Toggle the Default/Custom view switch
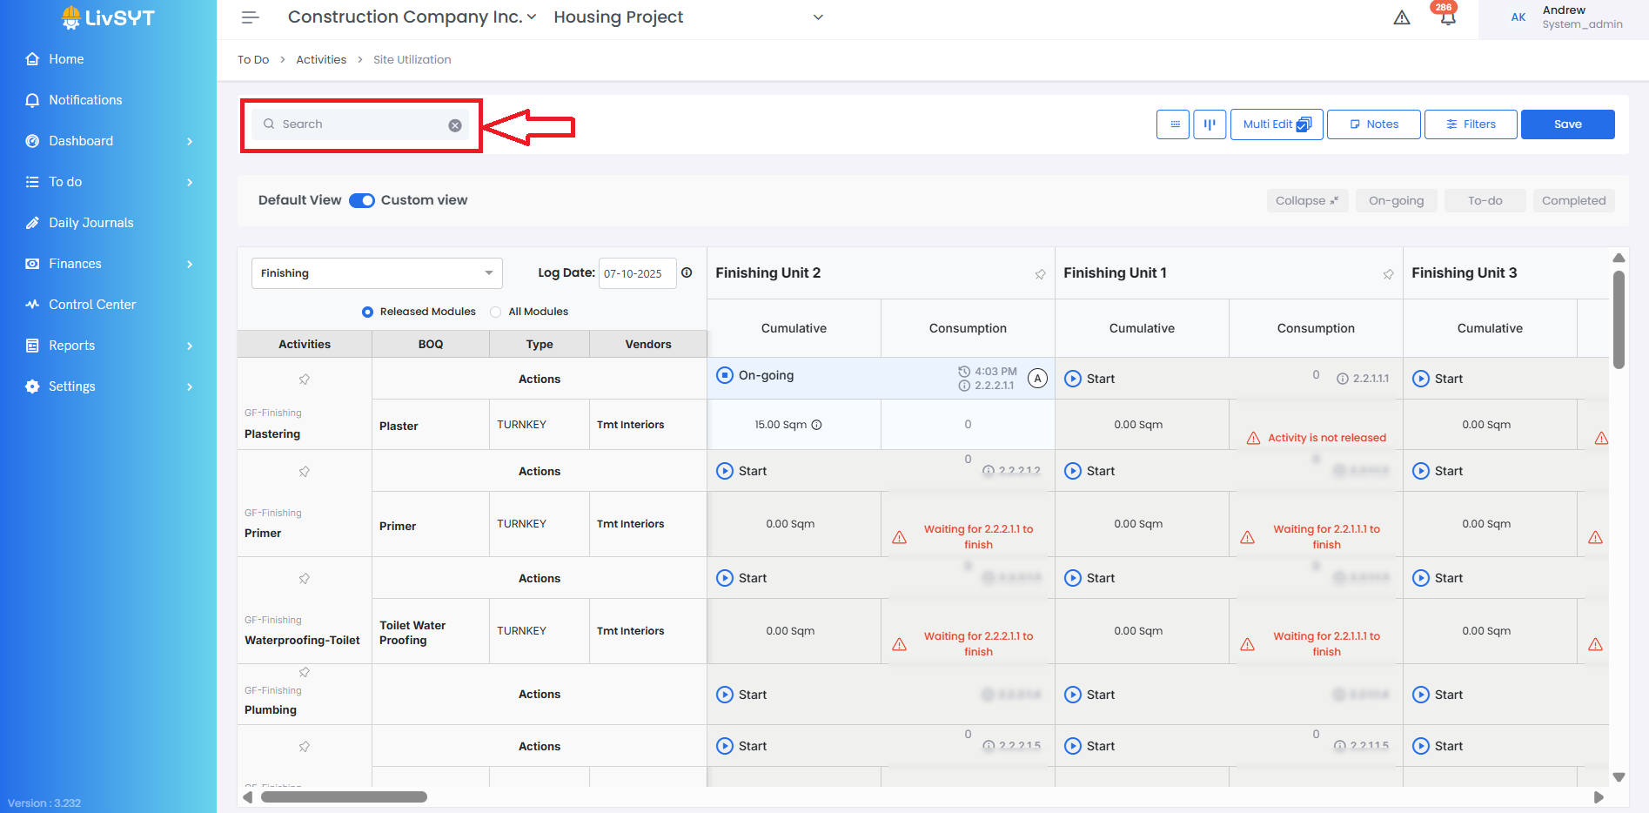1649x813 pixels. click(x=362, y=200)
